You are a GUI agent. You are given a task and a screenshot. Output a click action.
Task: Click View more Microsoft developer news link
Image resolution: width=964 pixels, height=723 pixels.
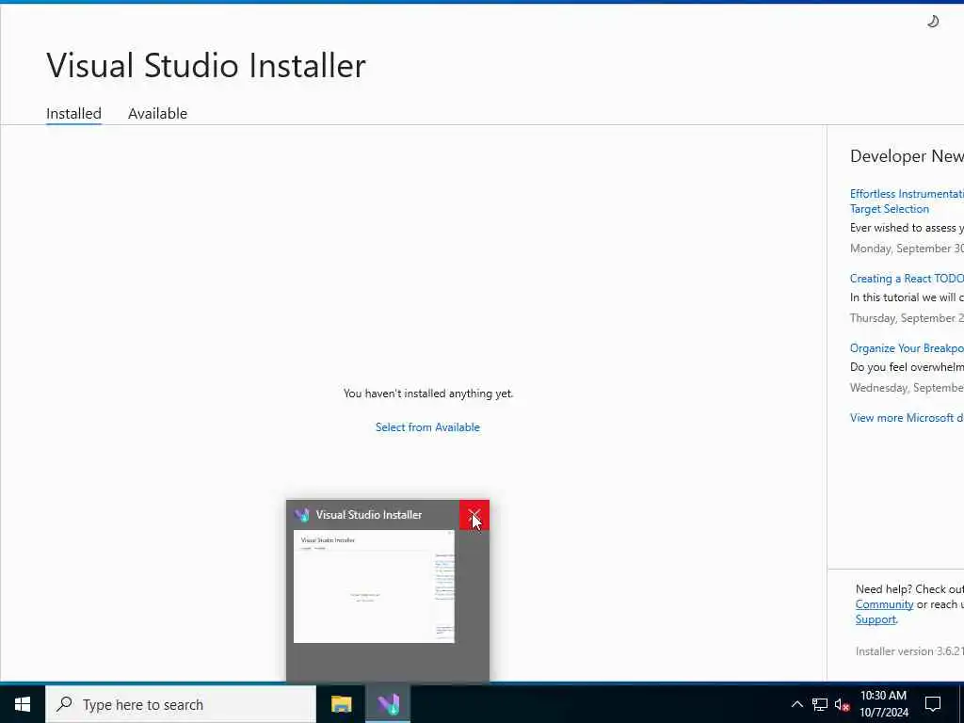click(907, 418)
